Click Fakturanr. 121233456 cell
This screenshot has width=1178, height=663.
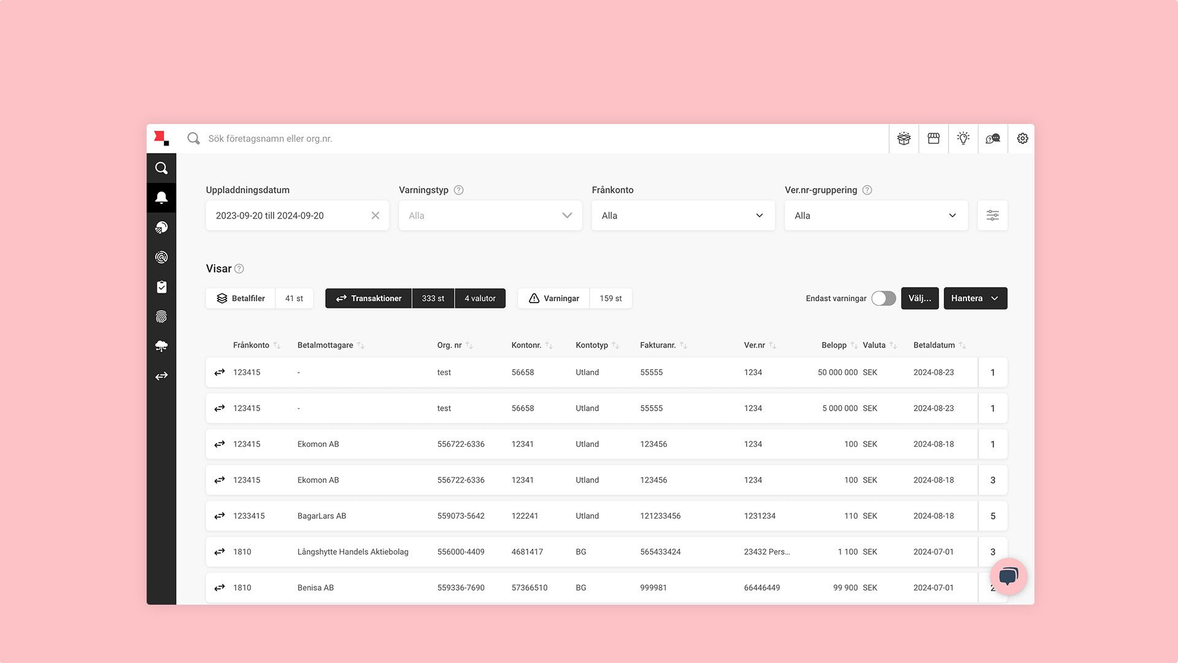[x=660, y=516]
